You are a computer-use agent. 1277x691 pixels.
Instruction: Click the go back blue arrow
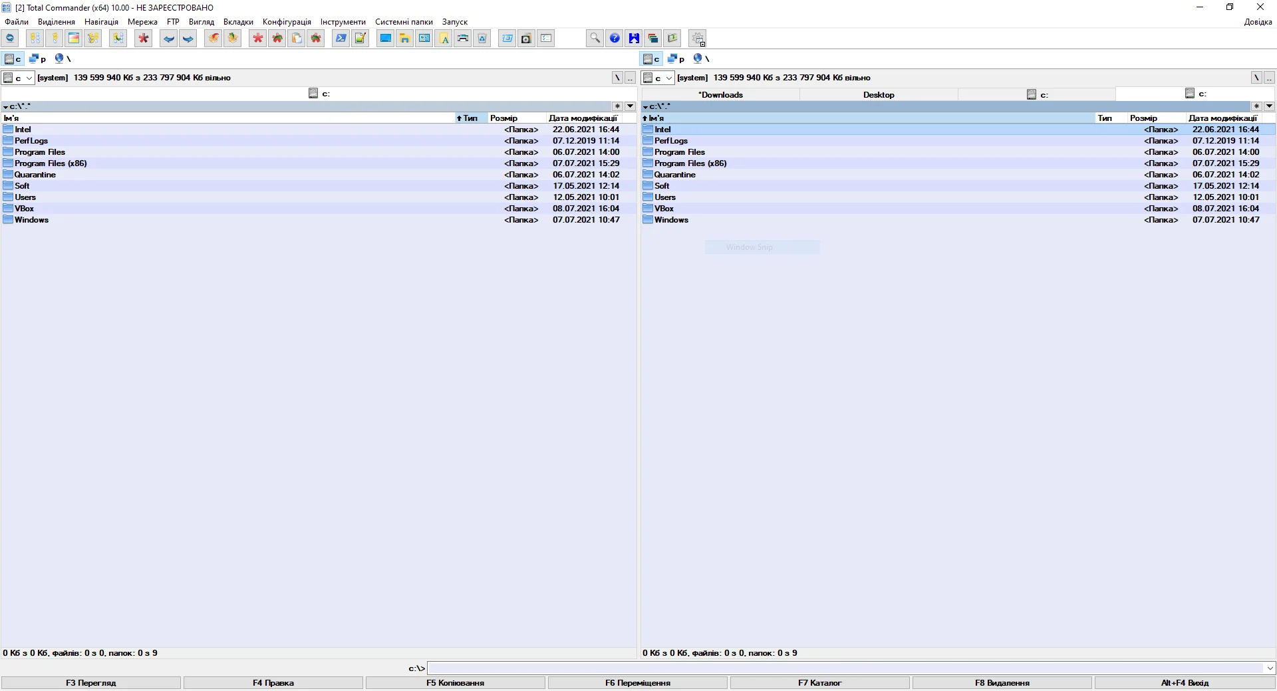169,38
